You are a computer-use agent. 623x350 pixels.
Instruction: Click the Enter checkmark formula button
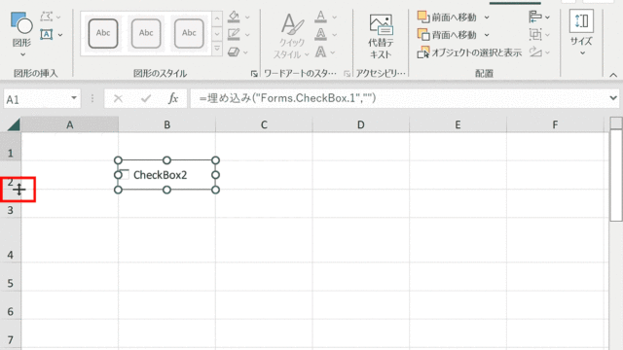tap(146, 98)
